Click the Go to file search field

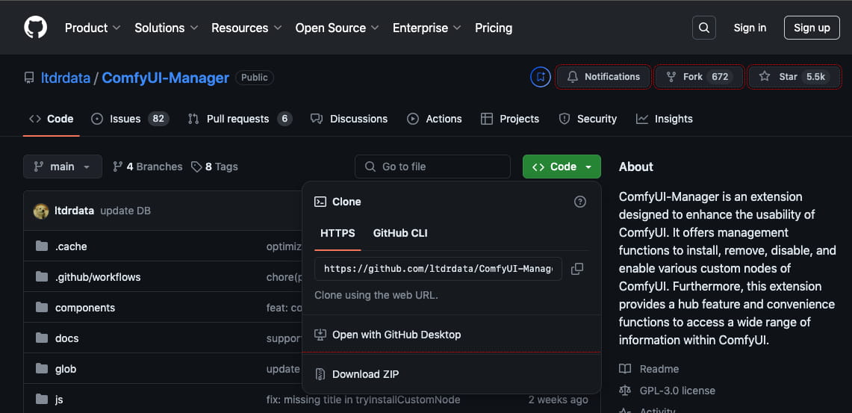[433, 167]
